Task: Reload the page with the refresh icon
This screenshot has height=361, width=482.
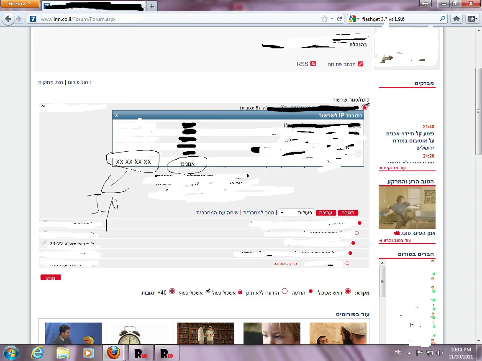Action: pyautogui.click(x=340, y=19)
